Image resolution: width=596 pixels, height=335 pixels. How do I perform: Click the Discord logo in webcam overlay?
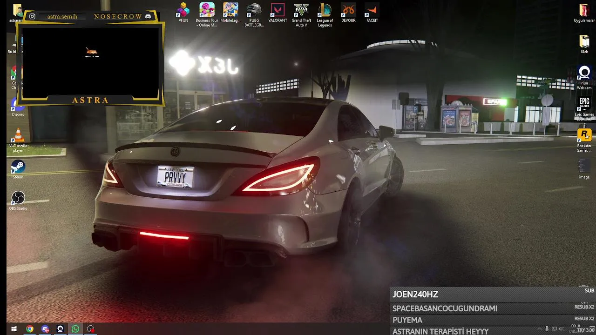coord(148,16)
